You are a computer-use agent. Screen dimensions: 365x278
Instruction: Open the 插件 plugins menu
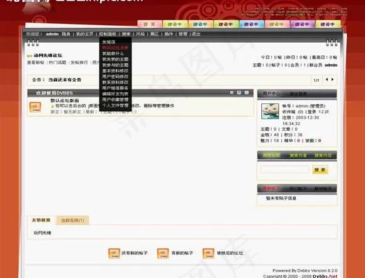[x=169, y=34]
